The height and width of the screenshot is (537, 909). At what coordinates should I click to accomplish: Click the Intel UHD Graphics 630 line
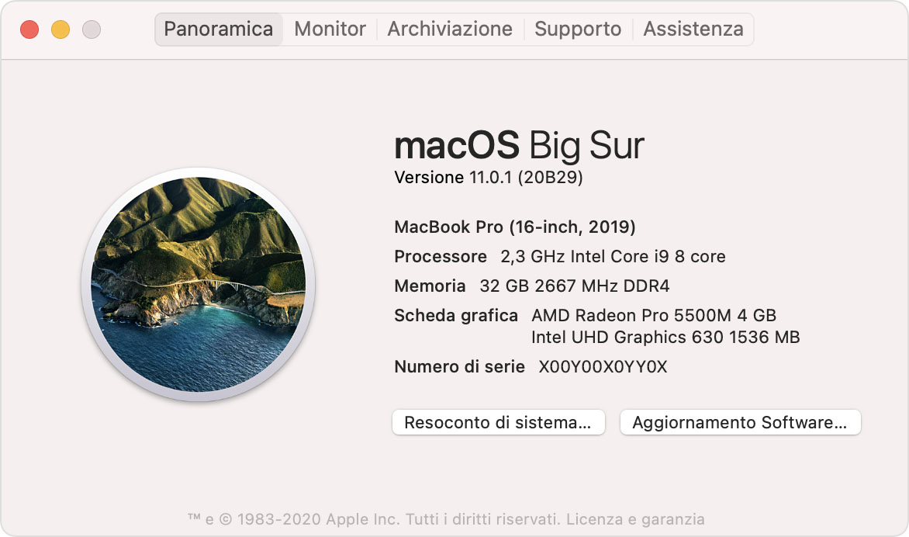click(x=665, y=338)
